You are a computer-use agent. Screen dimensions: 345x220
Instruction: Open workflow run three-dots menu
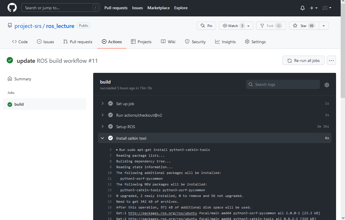pyautogui.click(x=331, y=60)
